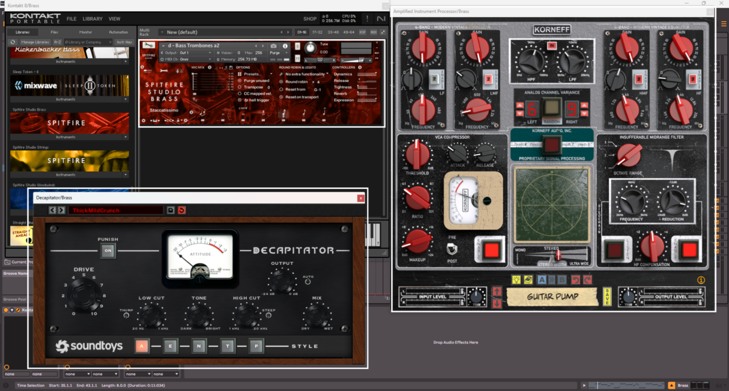Open Spitfire Studio Brass library banner

[69, 123]
